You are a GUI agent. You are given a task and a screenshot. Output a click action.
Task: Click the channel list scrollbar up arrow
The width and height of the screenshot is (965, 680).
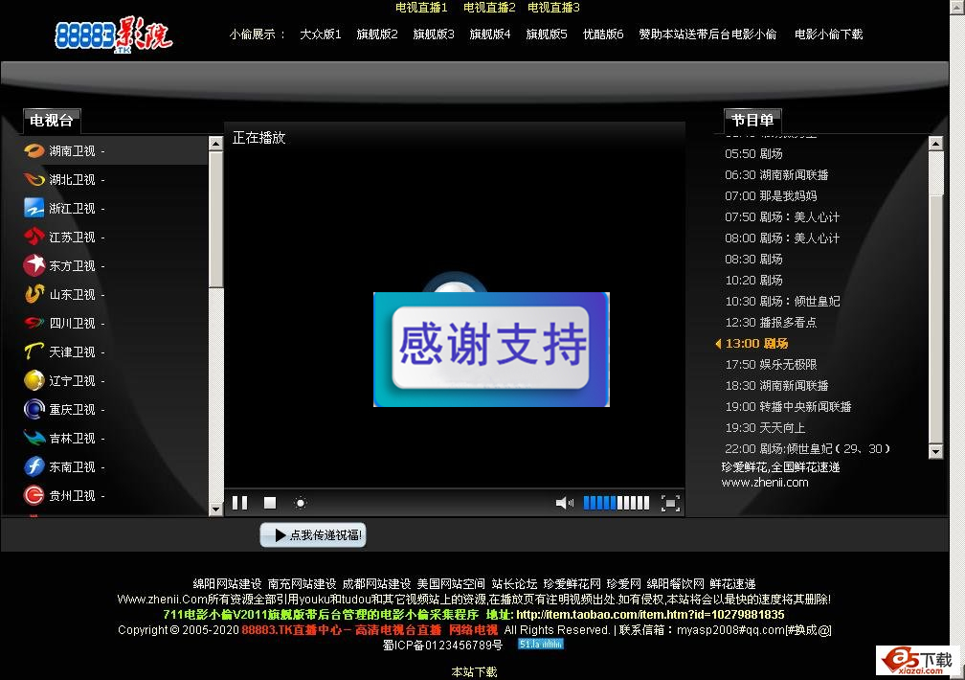tap(215, 144)
